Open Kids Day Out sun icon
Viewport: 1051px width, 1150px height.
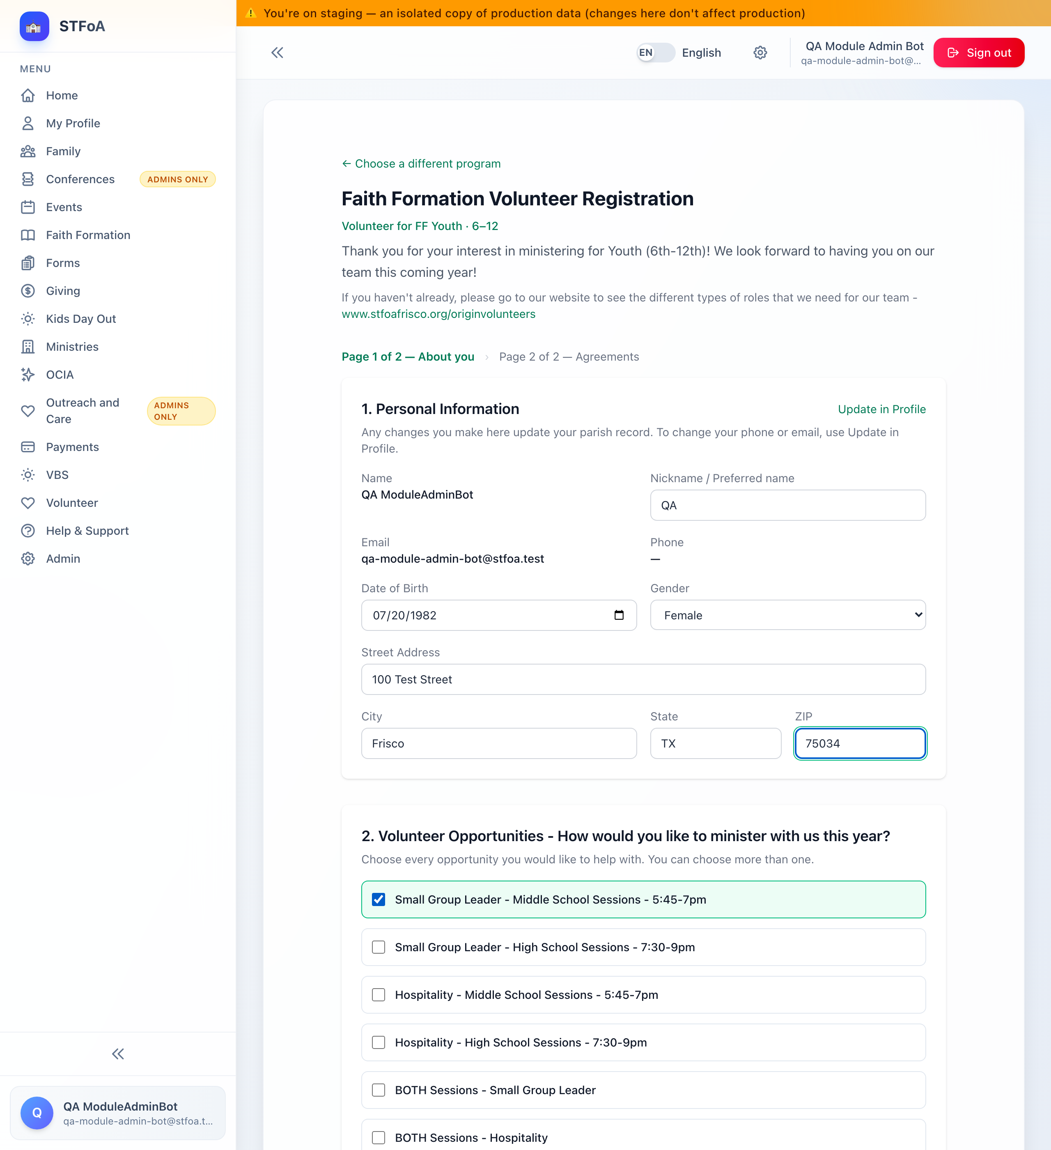[28, 319]
